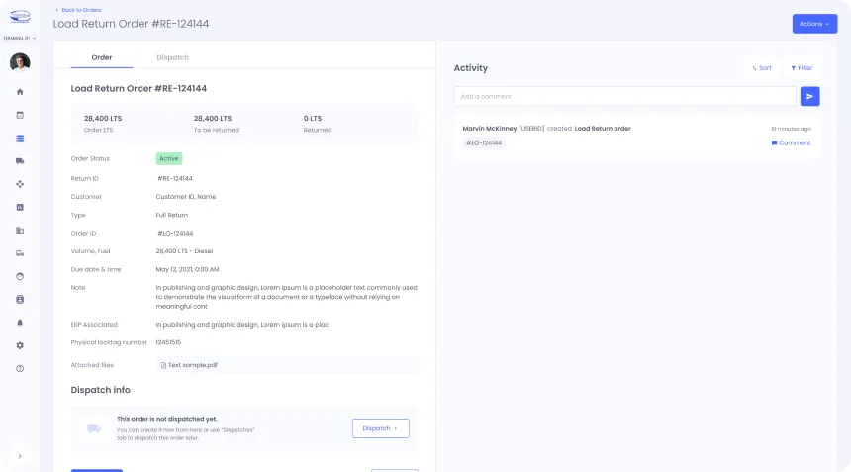Open the truck icon in sidebar
This screenshot has height=472, width=851.
click(x=20, y=161)
